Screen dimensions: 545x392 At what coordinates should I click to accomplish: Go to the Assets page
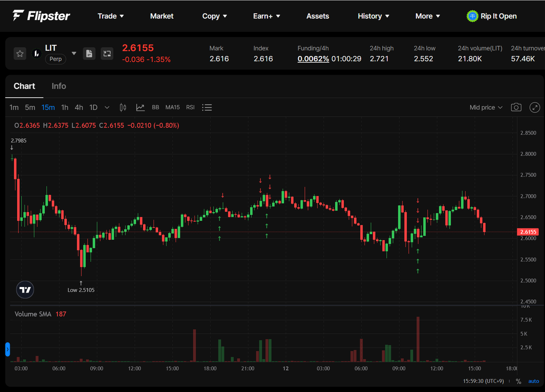317,16
